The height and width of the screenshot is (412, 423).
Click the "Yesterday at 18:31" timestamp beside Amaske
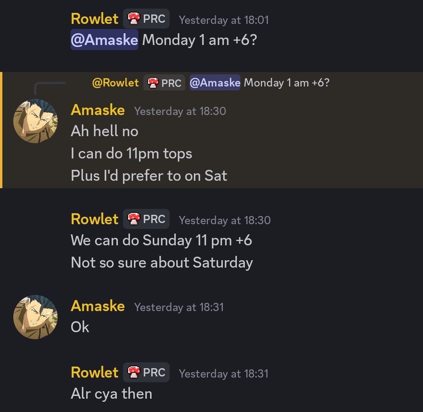(x=179, y=307)
